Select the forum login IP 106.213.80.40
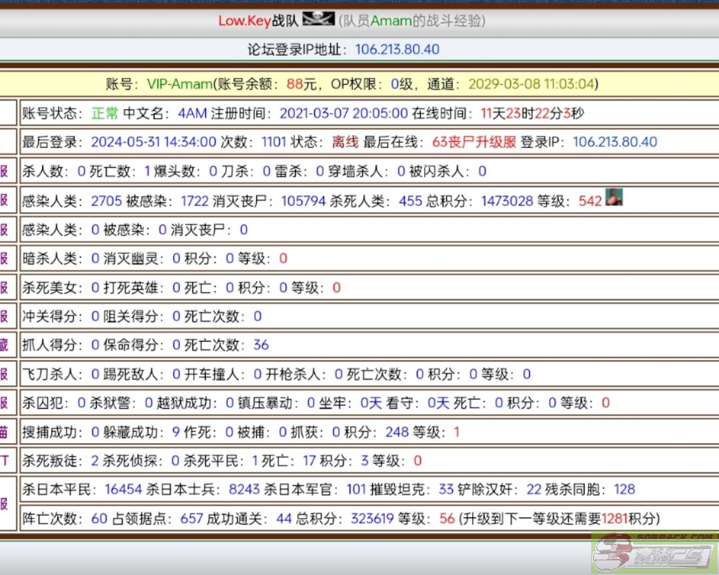Viewport: 719px width, 575px height. 397,50
